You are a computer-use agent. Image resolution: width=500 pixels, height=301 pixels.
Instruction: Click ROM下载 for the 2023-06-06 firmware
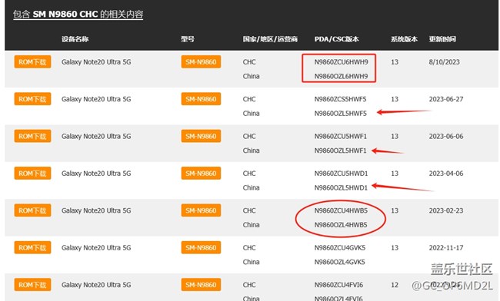[32, 136]
